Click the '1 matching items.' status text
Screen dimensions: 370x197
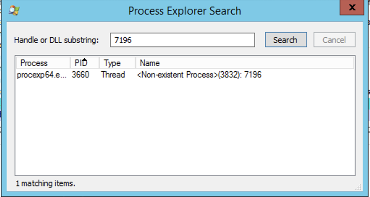point(46,183)
